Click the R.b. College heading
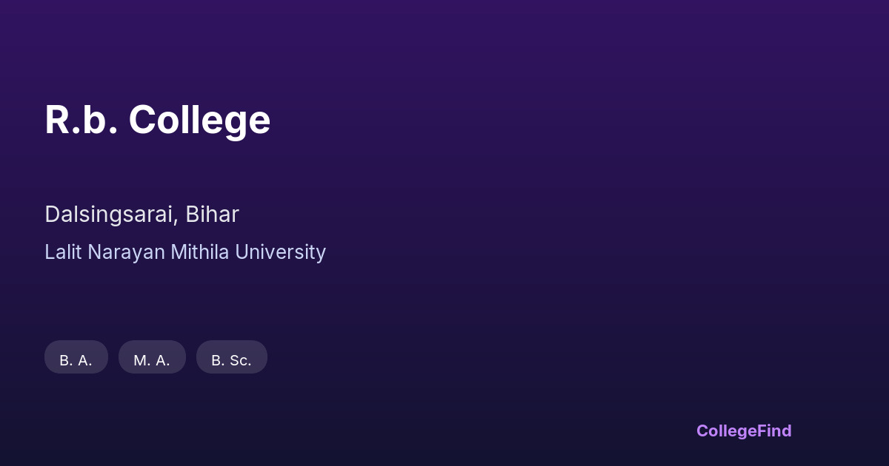The height and width of the screenshot is (466, 889). coord(157,120)
